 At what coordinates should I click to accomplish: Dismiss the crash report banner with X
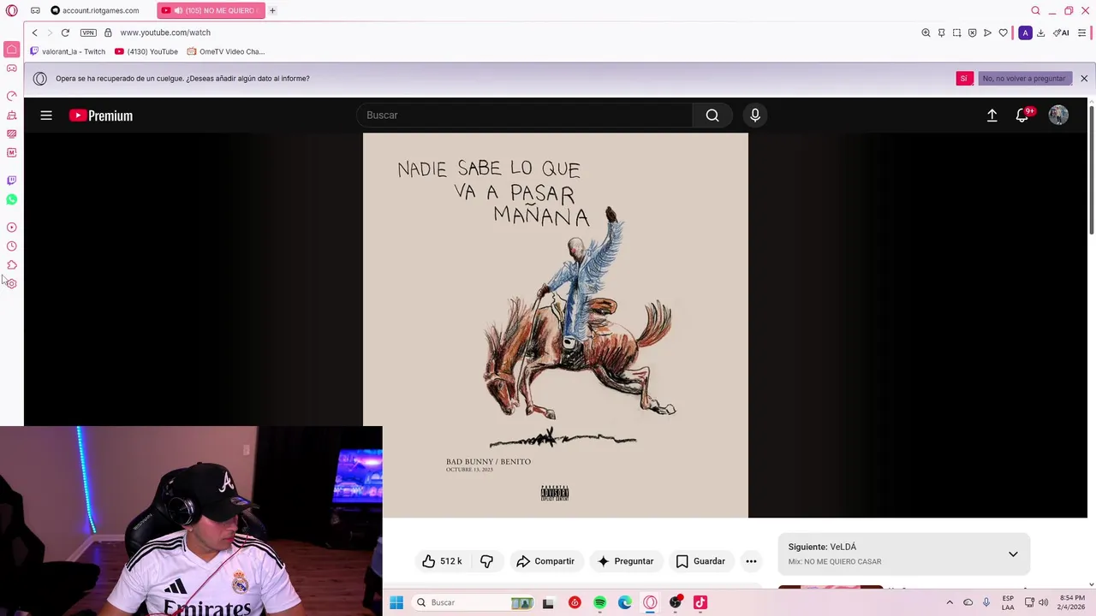tap(1084, 78)
